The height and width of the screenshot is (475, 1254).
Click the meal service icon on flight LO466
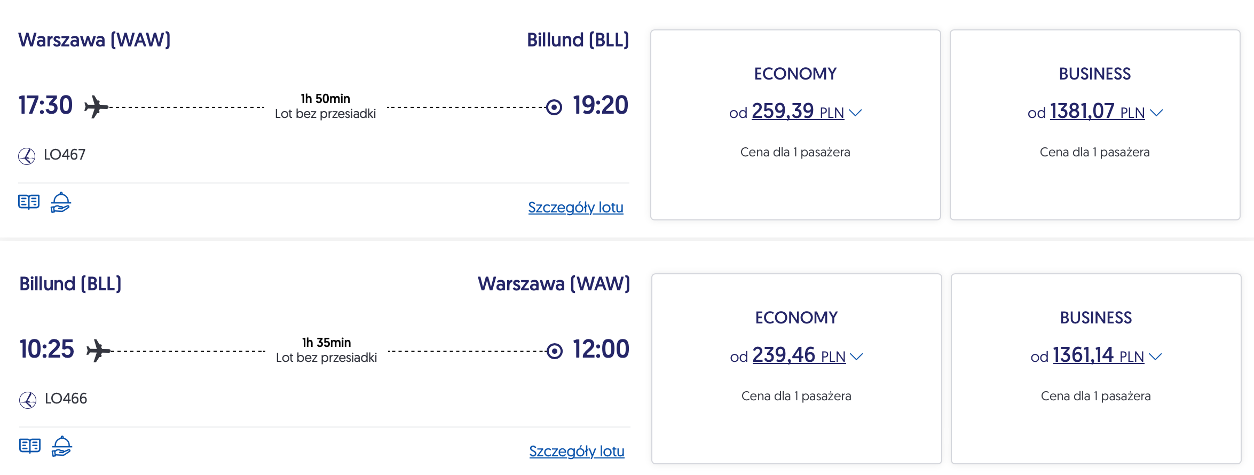tap(61, 446)
